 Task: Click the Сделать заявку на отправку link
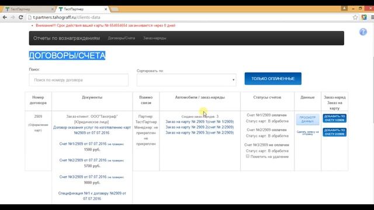(307, 132)
